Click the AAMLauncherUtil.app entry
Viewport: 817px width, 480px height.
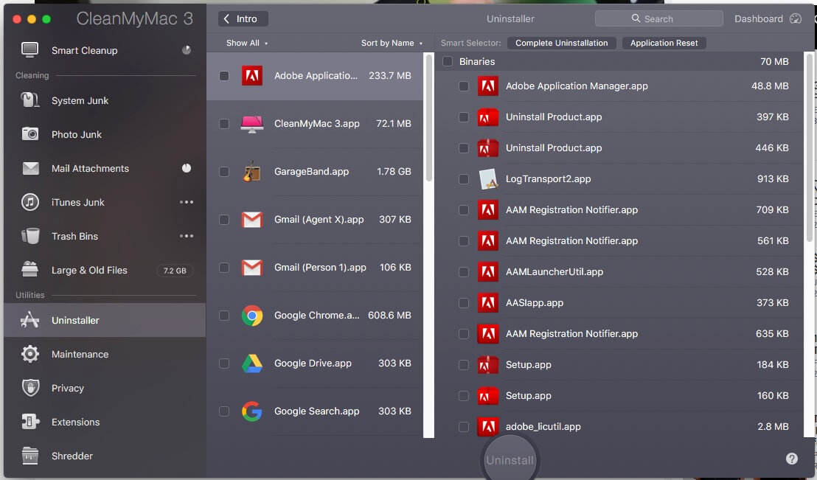click(x=620, y=271)
